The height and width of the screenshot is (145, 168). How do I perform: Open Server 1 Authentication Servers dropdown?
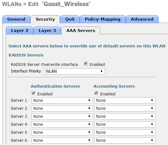tap(62, 101)
